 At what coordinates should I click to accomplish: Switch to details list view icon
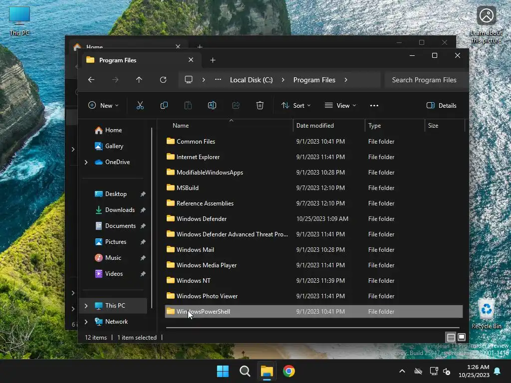[451, 337]
